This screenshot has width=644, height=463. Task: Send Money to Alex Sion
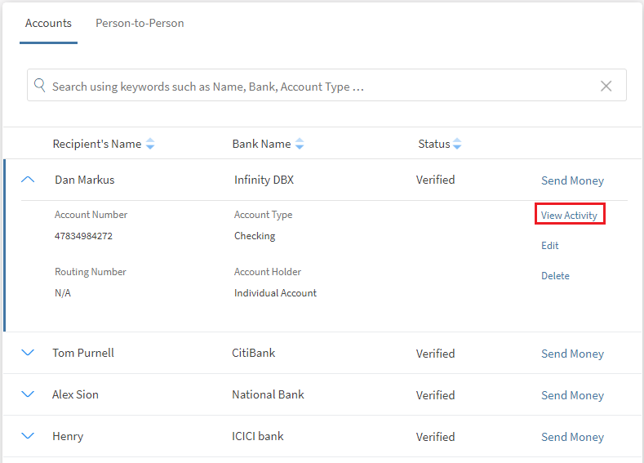[572, 395]
